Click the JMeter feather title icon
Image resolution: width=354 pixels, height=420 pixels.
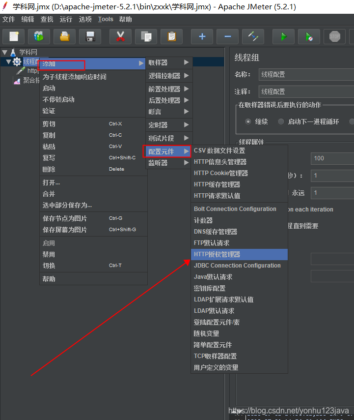tap(5, 6)
